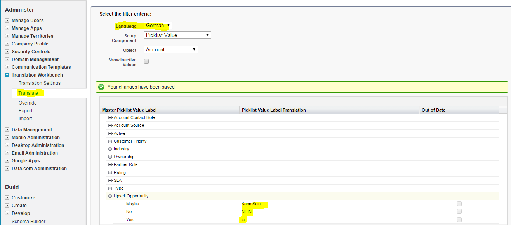The width and height of the screenshot is (511, 225).
Task: Expand the Manage Users arrow
Action: 7,21
